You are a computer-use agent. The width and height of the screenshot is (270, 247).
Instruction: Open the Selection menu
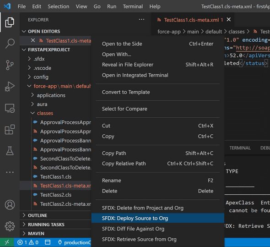coord(59,6)
